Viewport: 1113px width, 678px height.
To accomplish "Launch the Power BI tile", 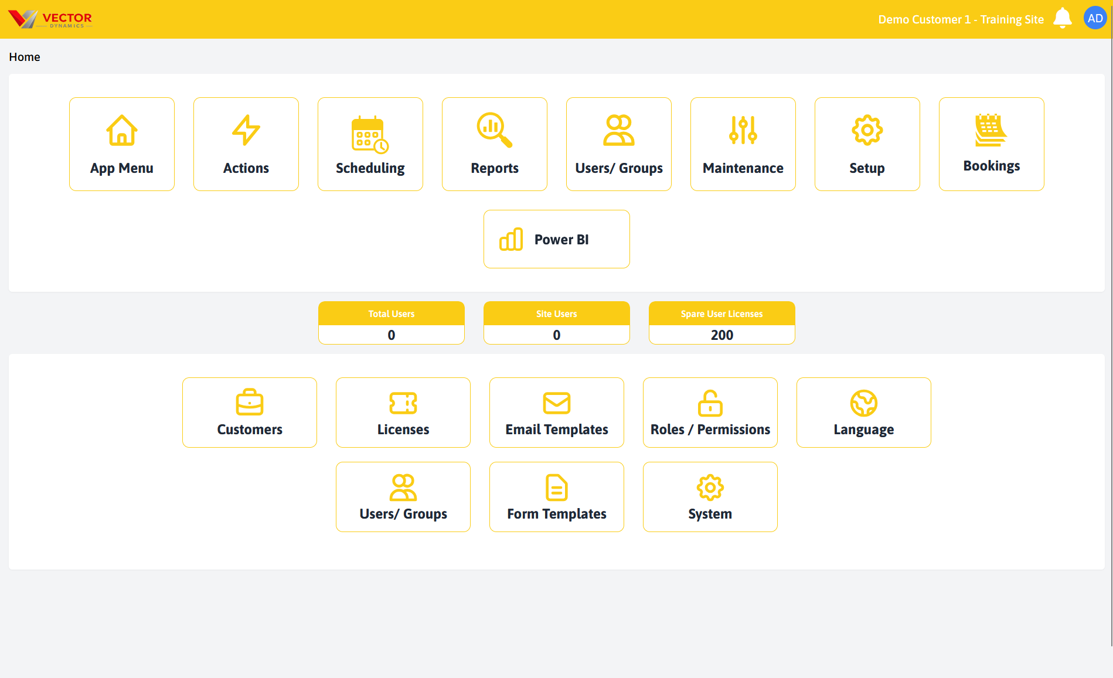I will [557, 239].
